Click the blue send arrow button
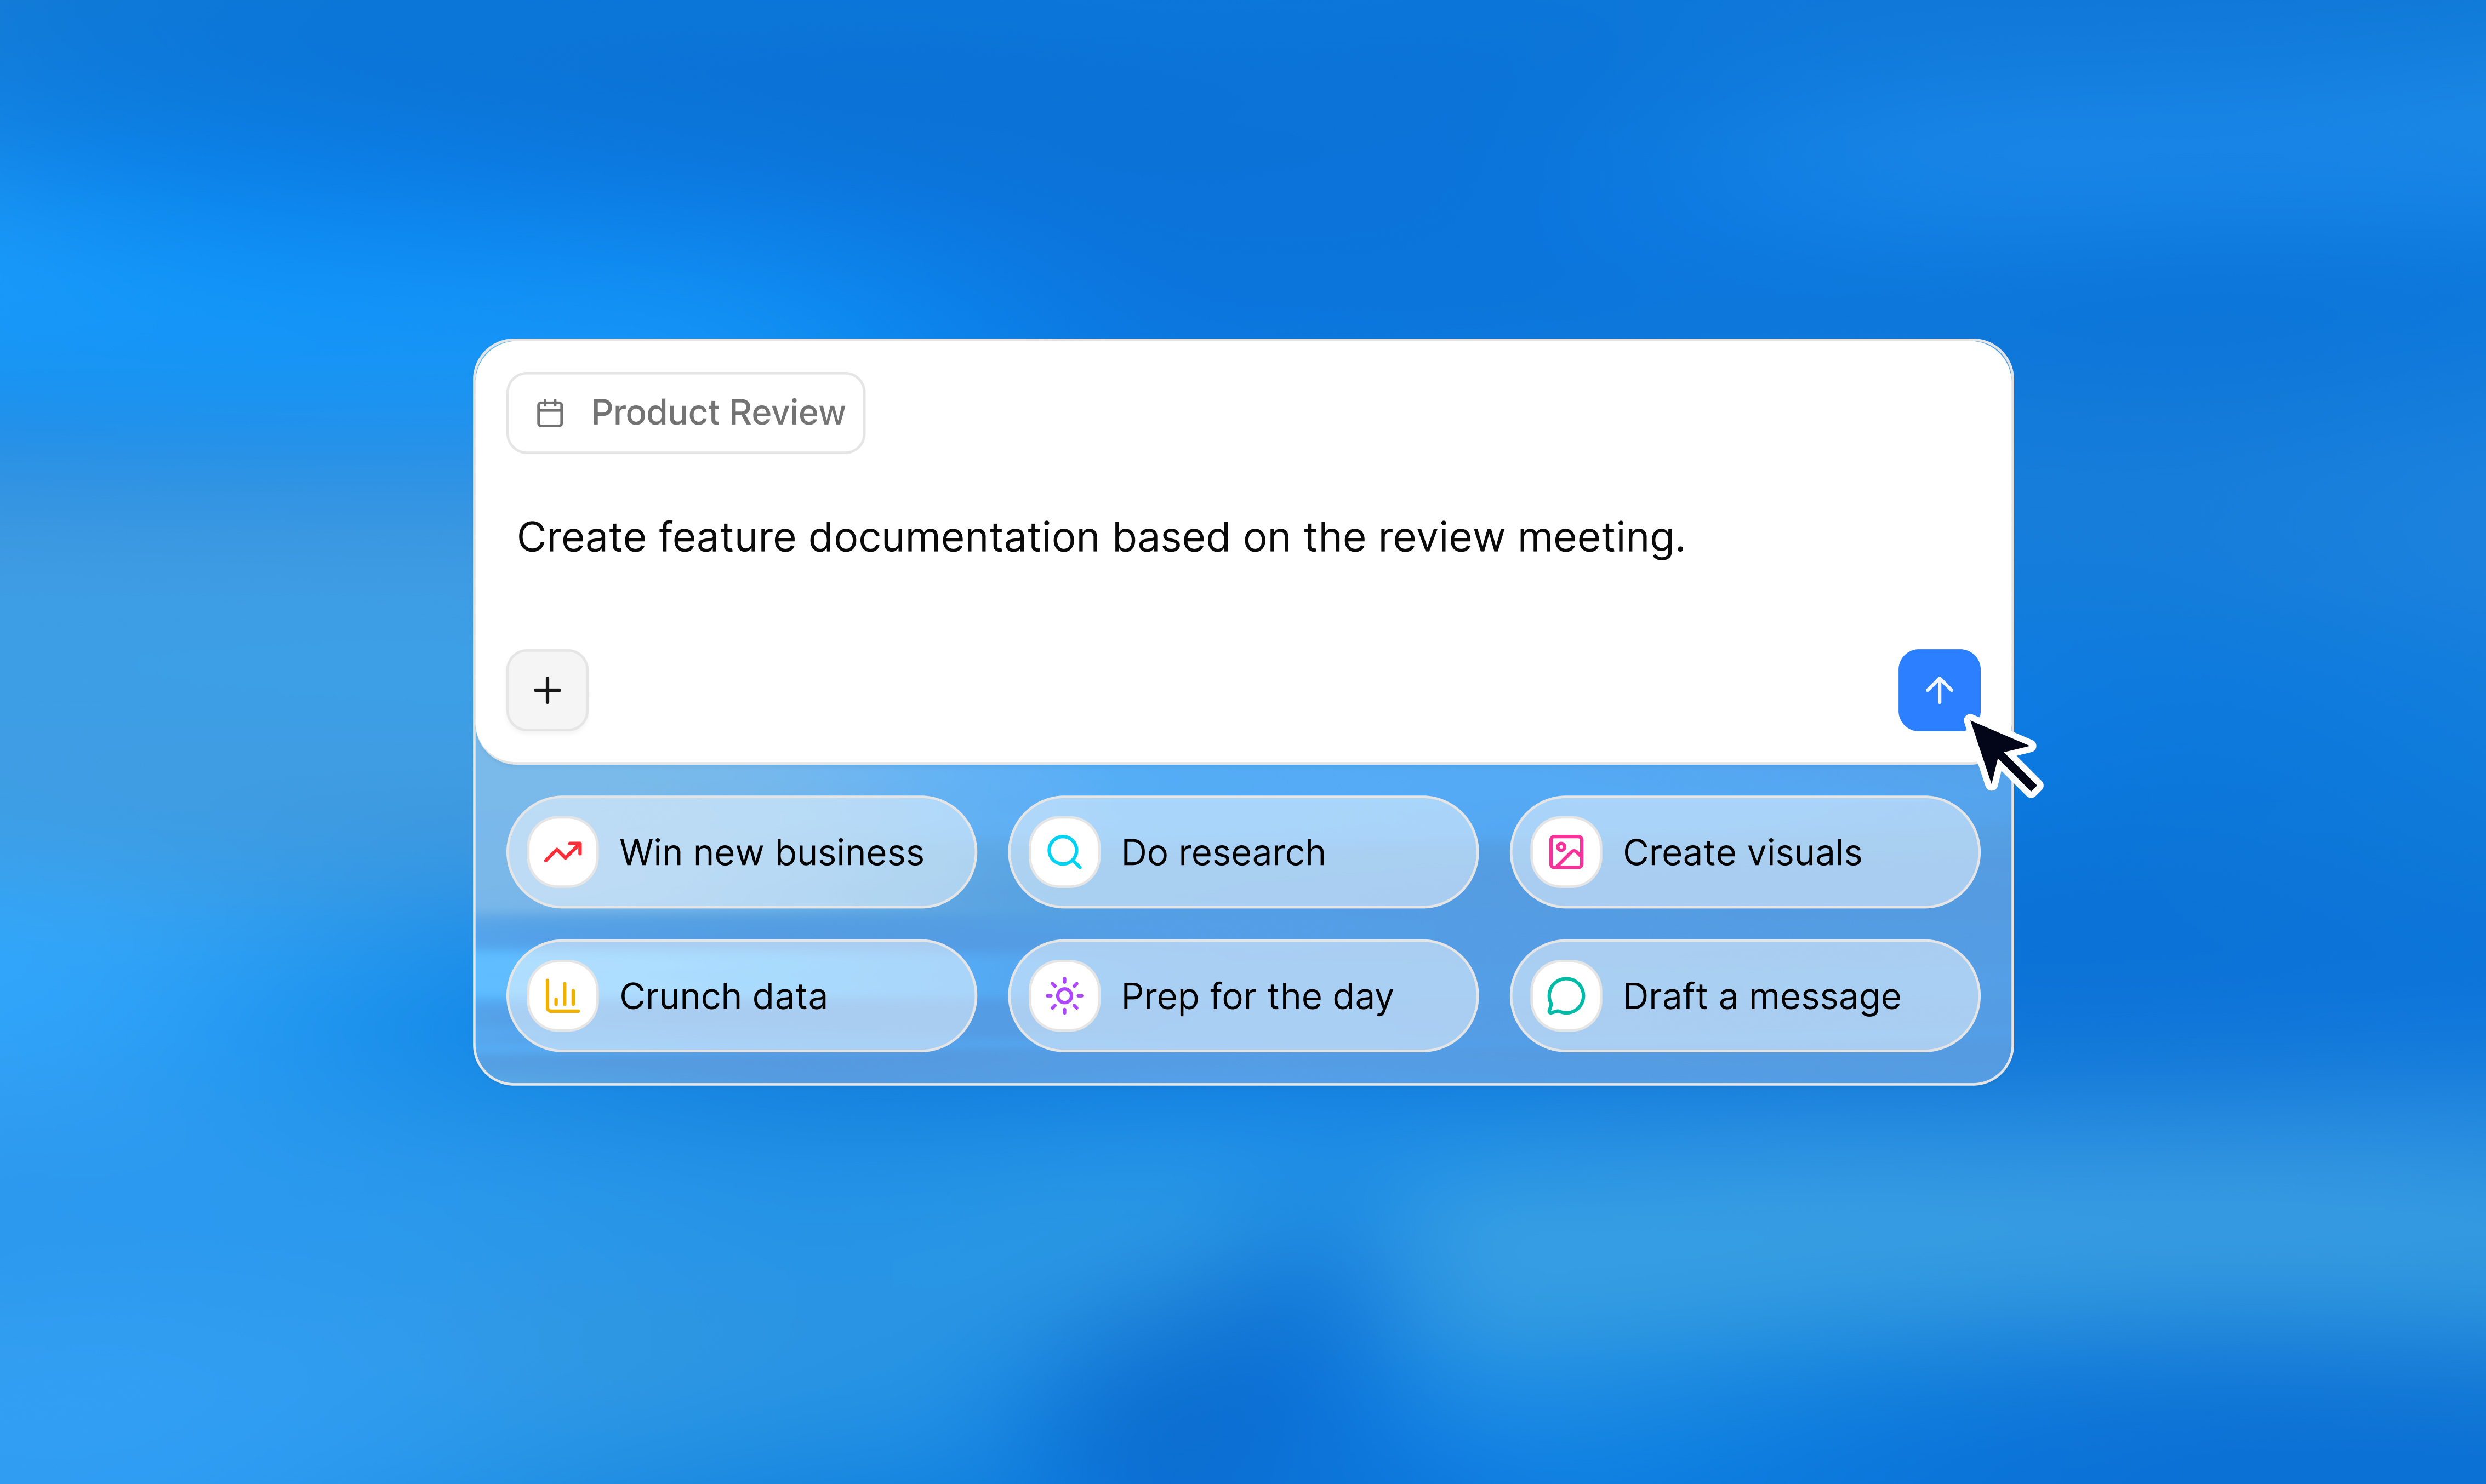 point(1938,690)
